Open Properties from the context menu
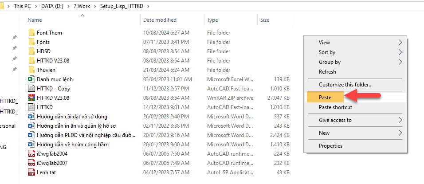Image resolution: width=424 pixels, height=184 pixels. pyautogui.click(x=330, y=145)
